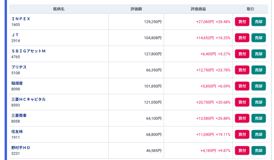Image resolution: width=274 pixels, height=160 pixels.
Task: Click the 売却 button for INPEX
Action: (259, 21)
